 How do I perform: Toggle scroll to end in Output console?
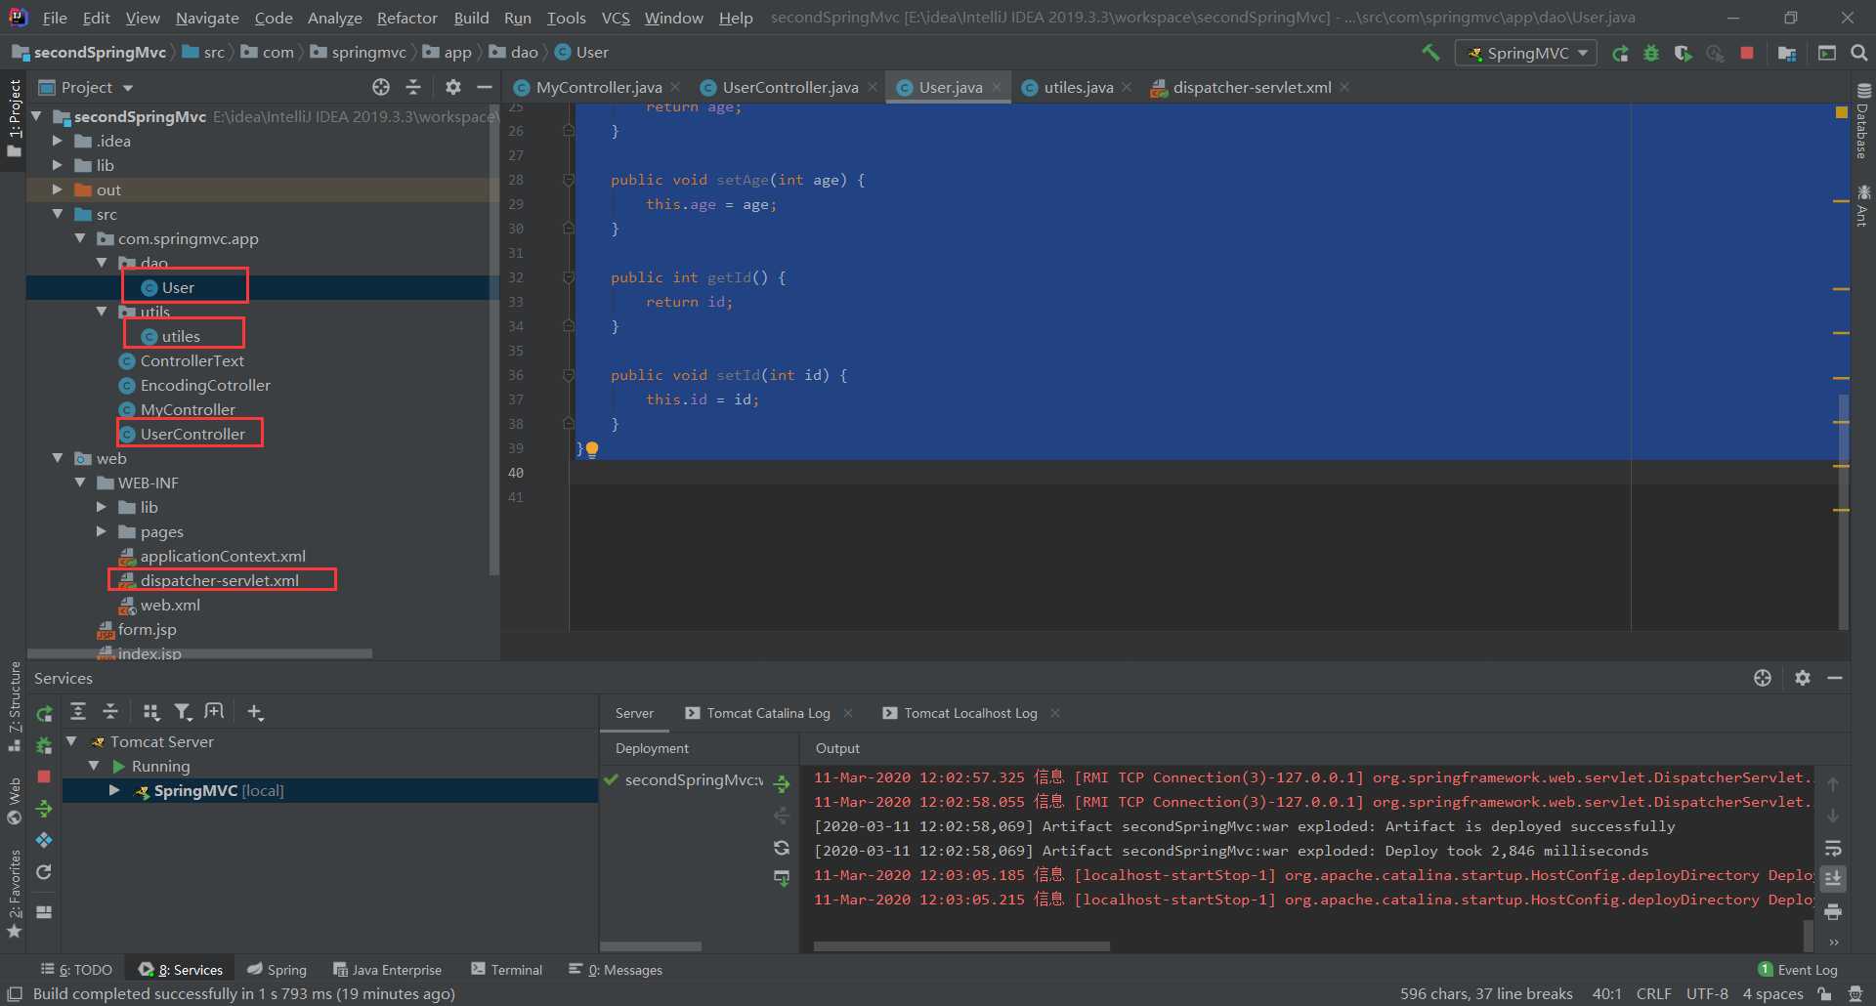1833,879
